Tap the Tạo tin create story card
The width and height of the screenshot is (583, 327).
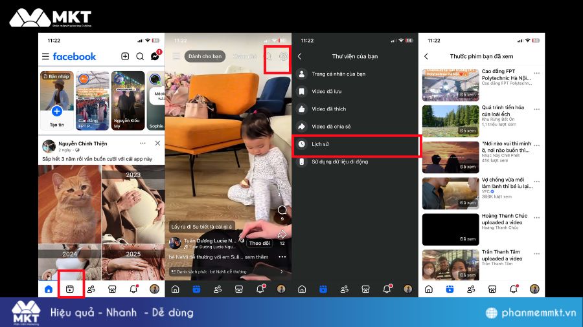[57, 100]
